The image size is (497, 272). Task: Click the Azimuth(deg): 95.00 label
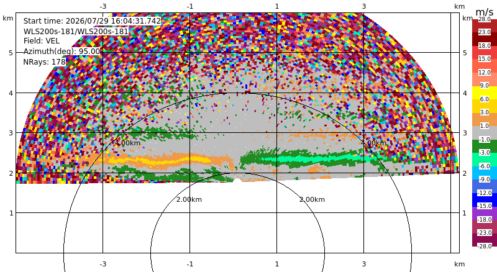point(62,51)
